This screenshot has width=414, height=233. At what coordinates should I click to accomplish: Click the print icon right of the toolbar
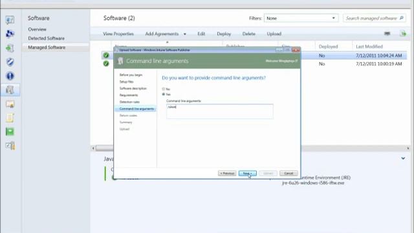click(x=387, y=34)
